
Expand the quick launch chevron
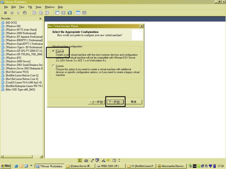pyautogui.click(x=31, y=166)
